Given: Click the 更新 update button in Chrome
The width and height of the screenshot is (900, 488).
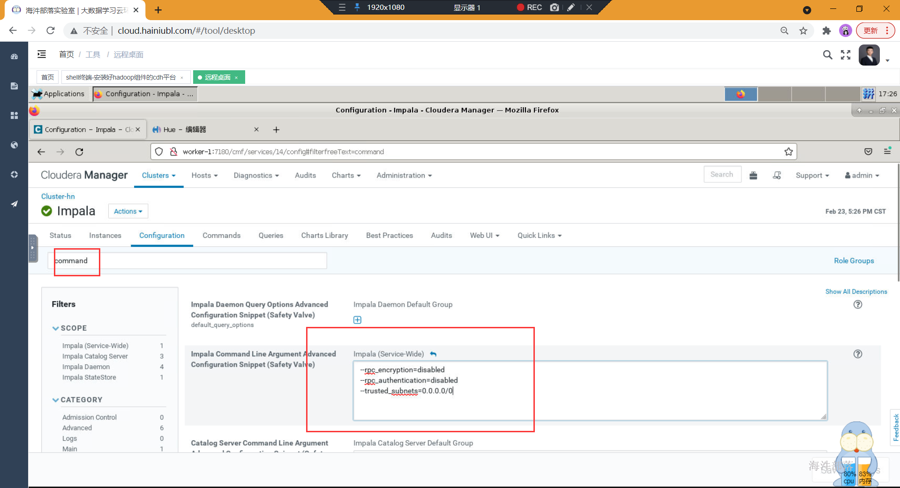Looking at the screenshot, I should click(x=875, y=30).
